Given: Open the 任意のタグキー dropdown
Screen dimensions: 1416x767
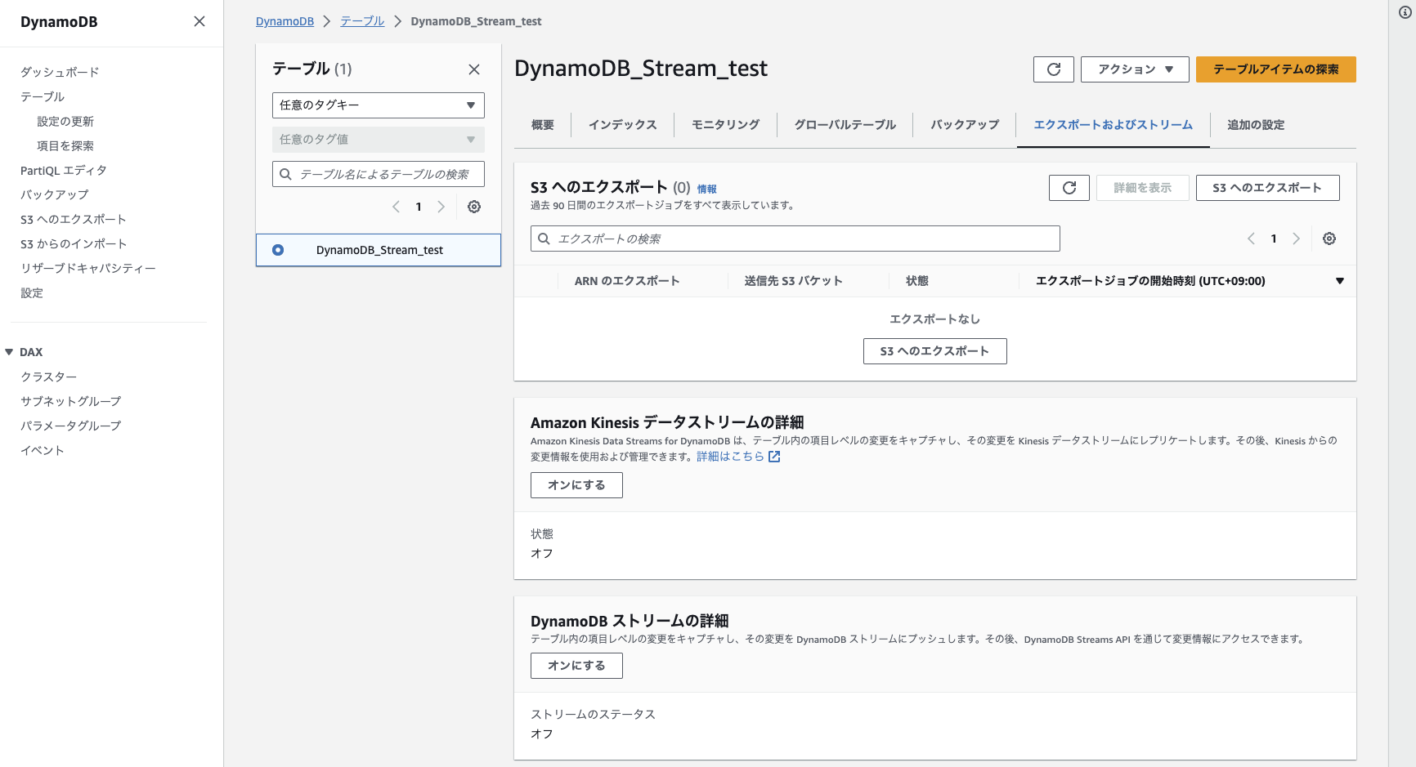Looking at the screenshot, I should 378,105.
